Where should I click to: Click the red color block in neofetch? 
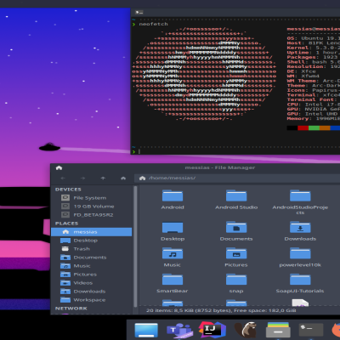point(303,128)
